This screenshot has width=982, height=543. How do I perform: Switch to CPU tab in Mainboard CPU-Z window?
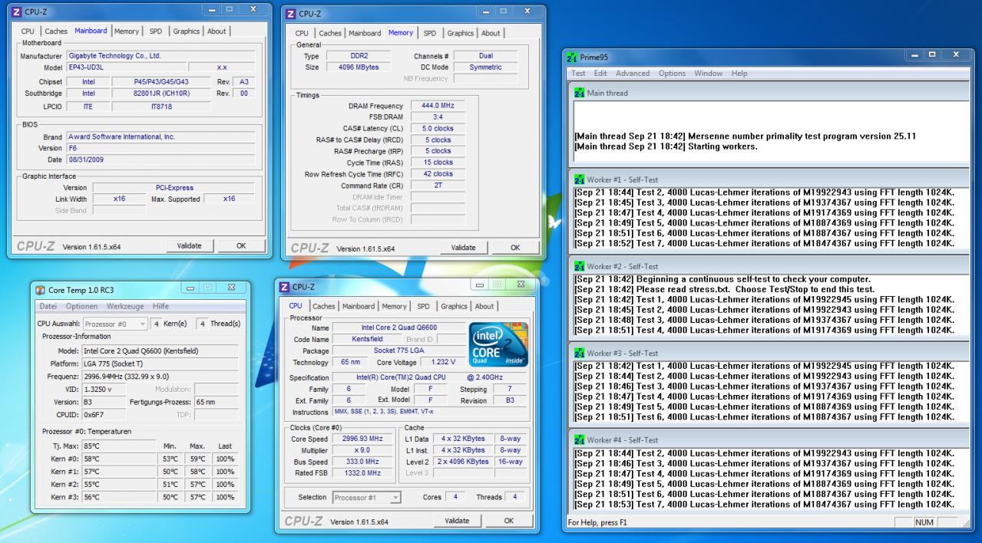27,31
